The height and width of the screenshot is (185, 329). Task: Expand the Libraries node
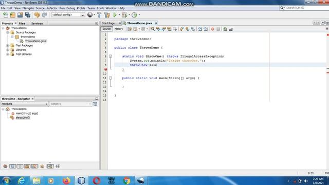pos(8,50)
